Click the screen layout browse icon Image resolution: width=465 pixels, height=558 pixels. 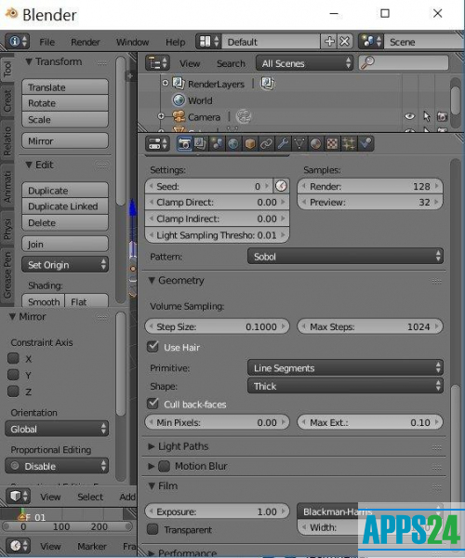pyautogui.click(x=208, y=42)
